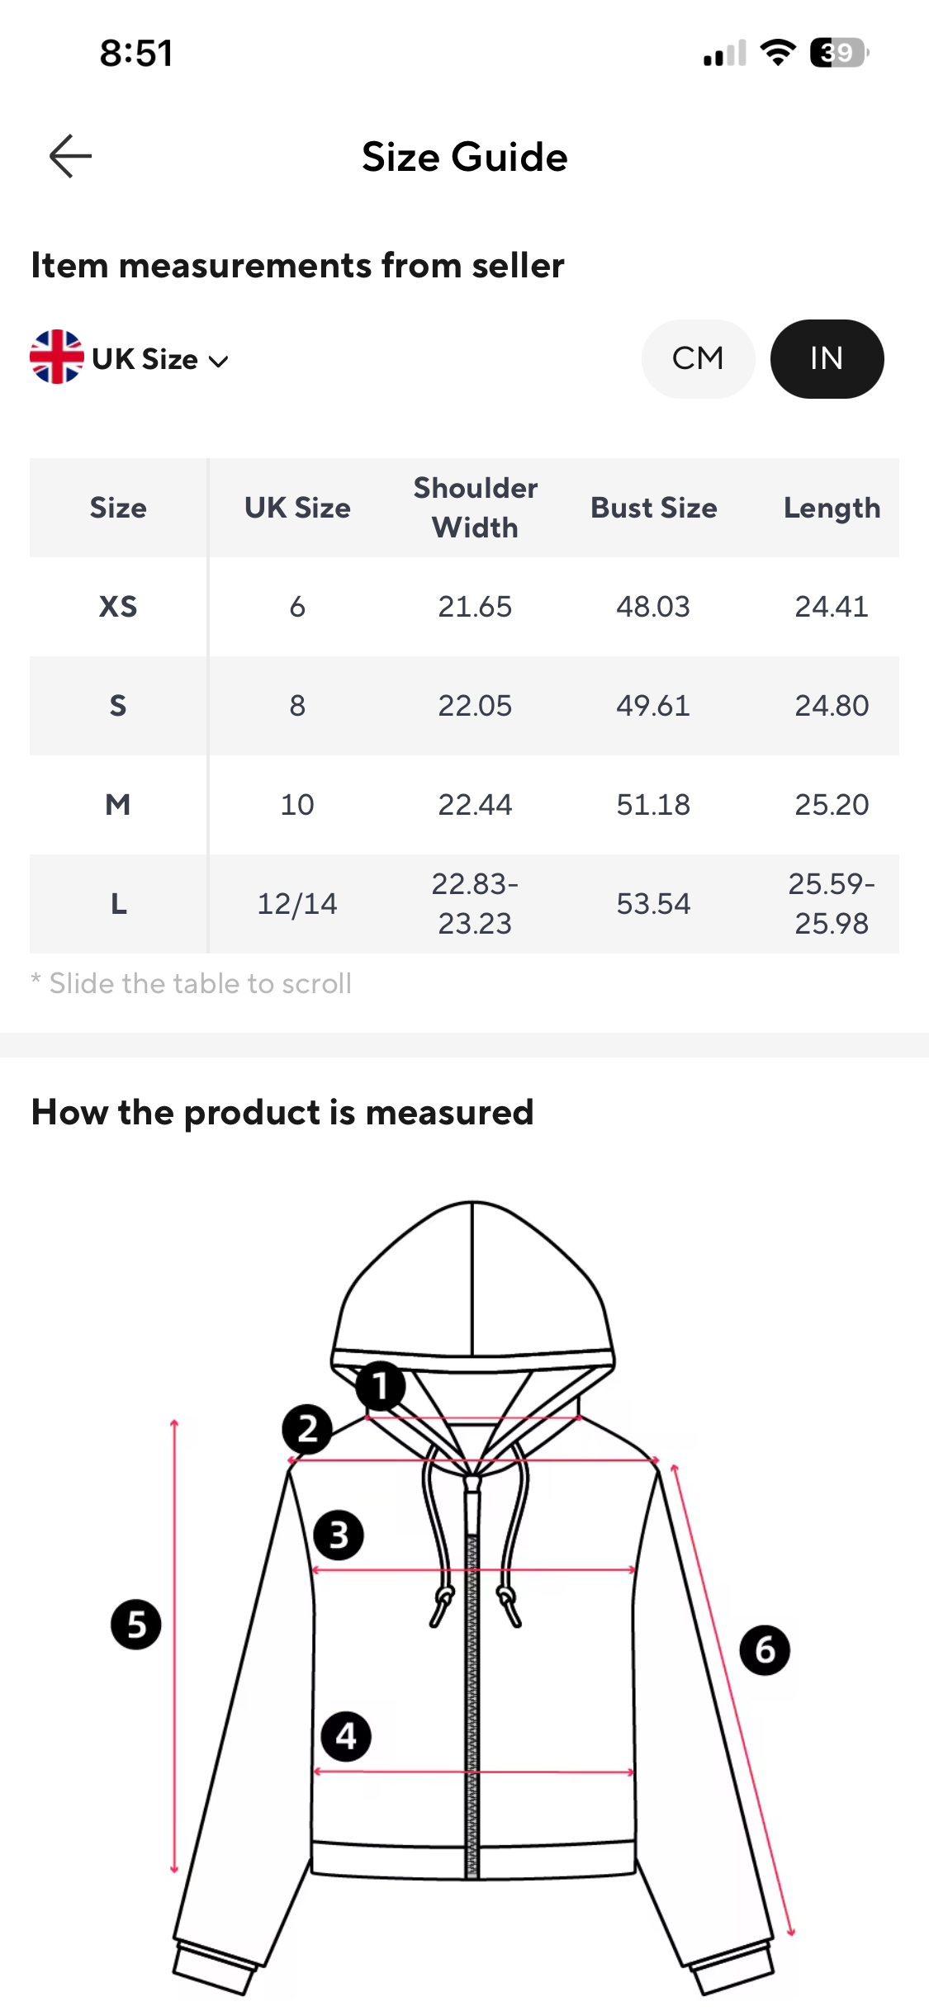This screenshot has width=929, height=2011.
Task: Go back using the arrow icon
Action: (x=70, y=156)
